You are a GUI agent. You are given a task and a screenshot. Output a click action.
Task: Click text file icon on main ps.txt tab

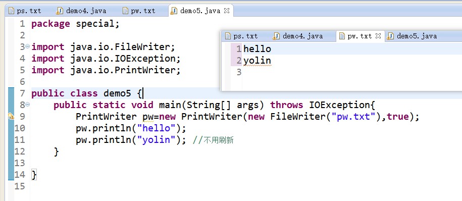[12, 11]
